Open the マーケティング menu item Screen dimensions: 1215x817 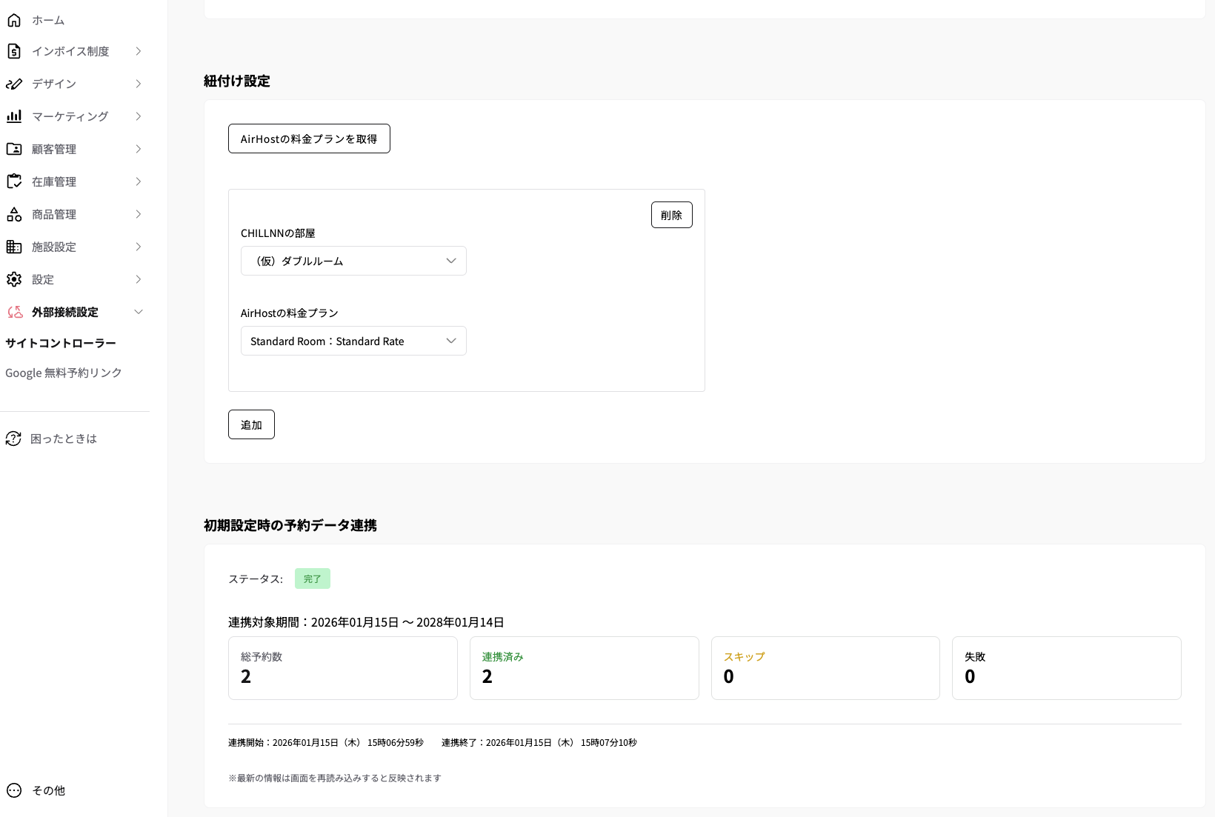(x=70, y=116)
